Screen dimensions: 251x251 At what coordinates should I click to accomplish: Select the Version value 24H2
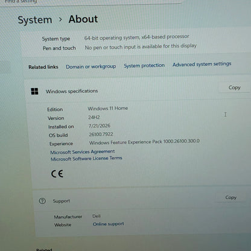[x=94, y=117]
